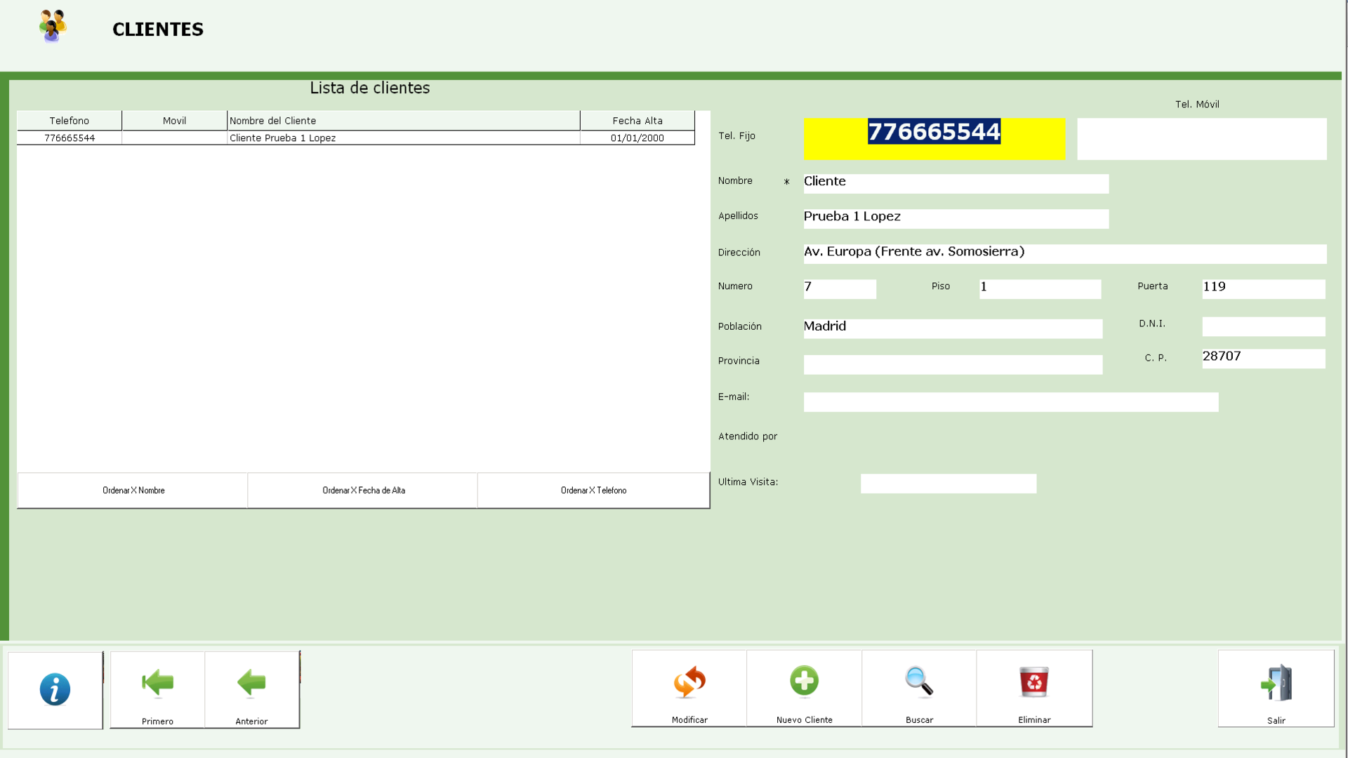Sort list with Ordenar X Nombre button
This screenshot has height=758, width=1348.
point(133,490)
